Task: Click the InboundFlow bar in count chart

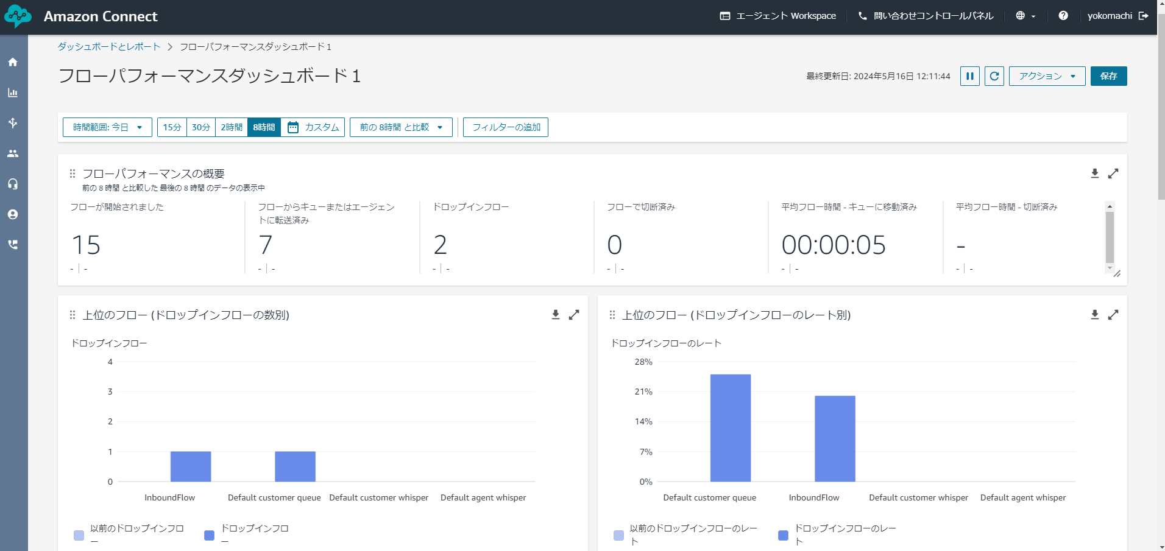Action: (191, 466)
